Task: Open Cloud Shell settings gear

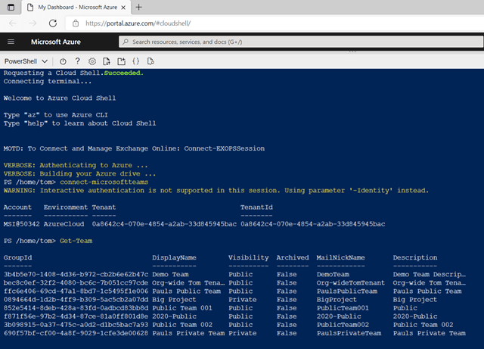Action: coord(92,61)
